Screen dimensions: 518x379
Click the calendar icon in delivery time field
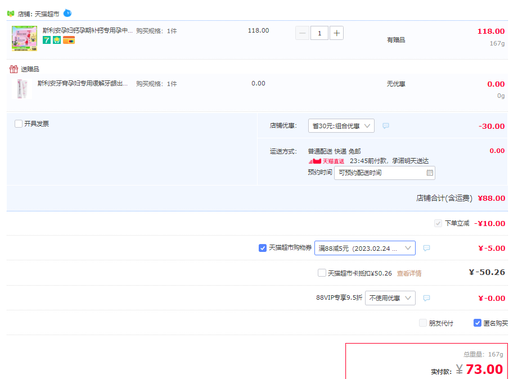click(x=430, y=173)
